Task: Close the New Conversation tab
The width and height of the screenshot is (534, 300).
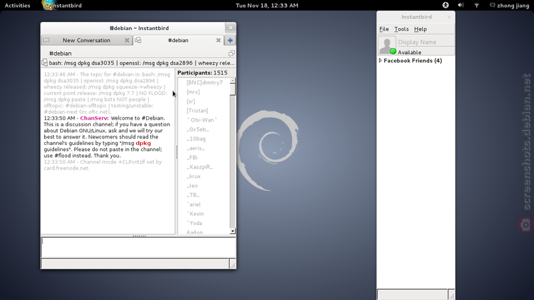Action: tap(127, 40)
